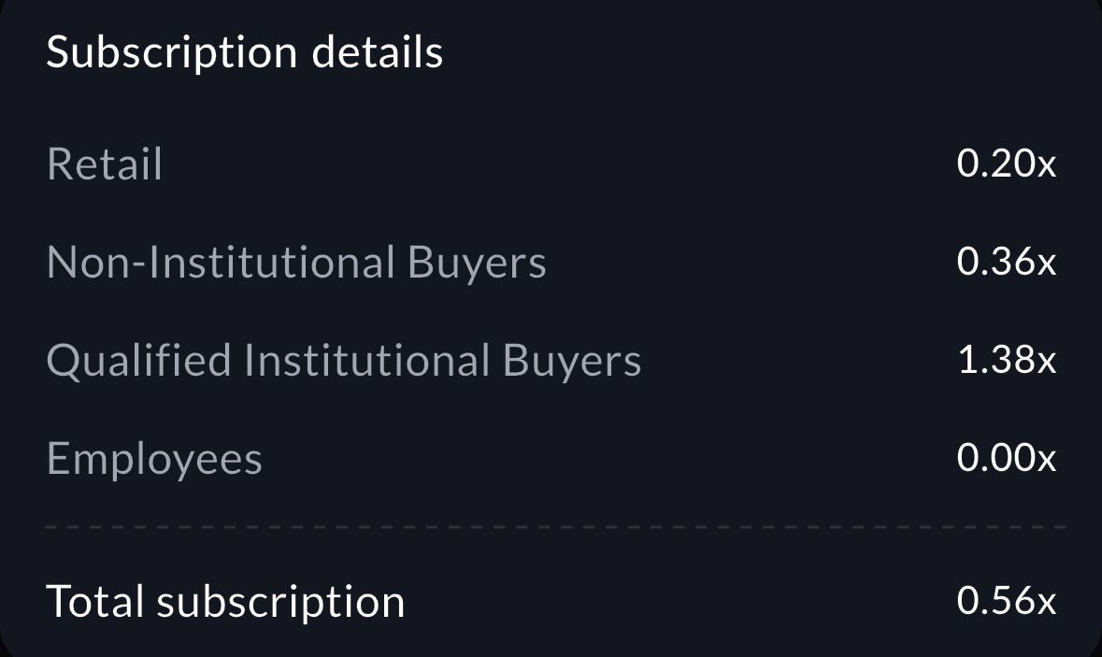Click the 1.38x subscription value
This screenshot has width=1102, height=657.
(x=1007, y=361)
